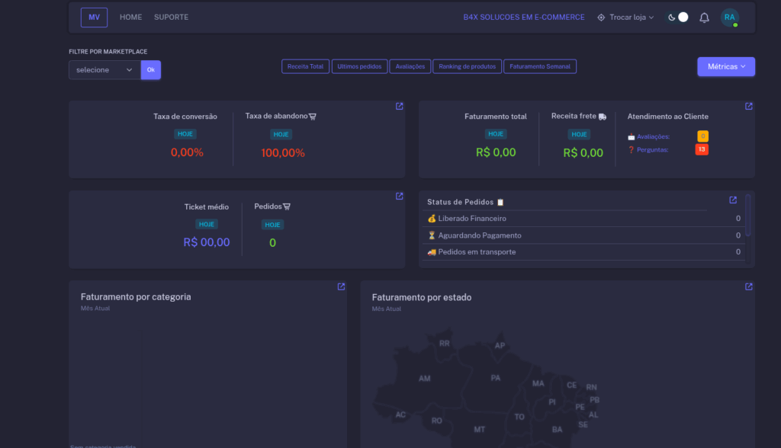Expand the conversion rate card via corner icon
This screenshot has width=781, height=448.
(399, 107)
